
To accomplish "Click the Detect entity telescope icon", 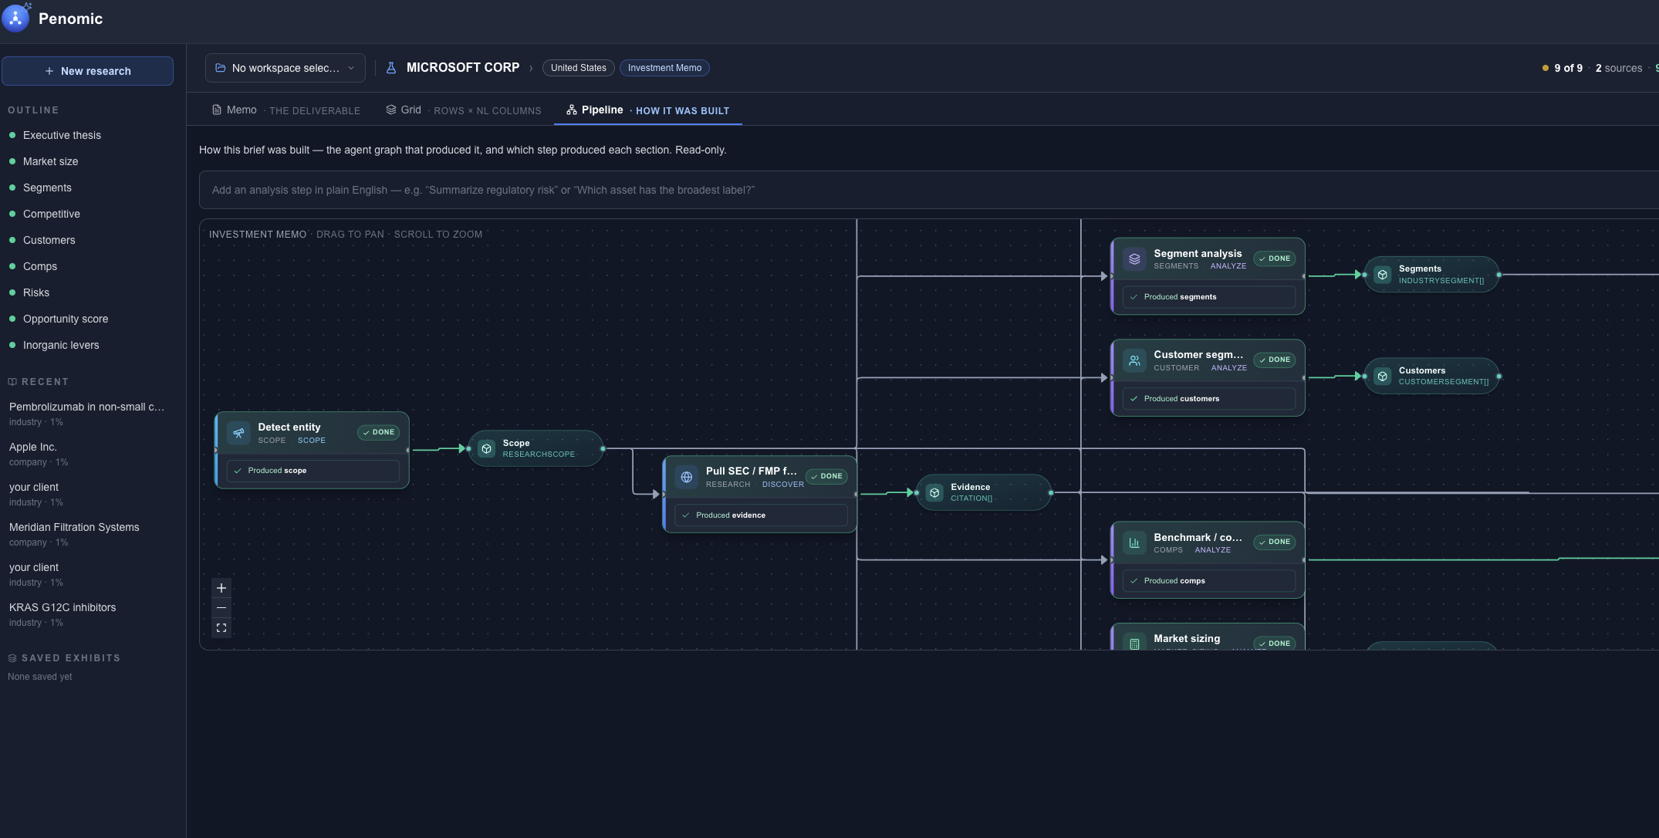I will coord(238,434).
